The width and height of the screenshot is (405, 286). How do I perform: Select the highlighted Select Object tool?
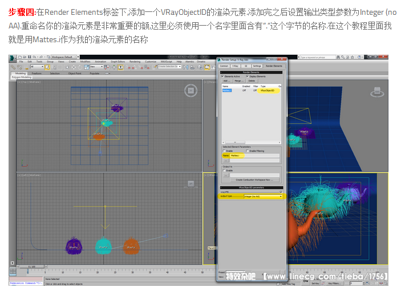(x=47, y=67)
